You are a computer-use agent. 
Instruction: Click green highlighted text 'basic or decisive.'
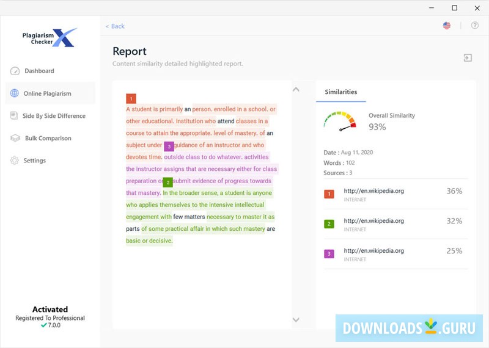click(149, 241)
